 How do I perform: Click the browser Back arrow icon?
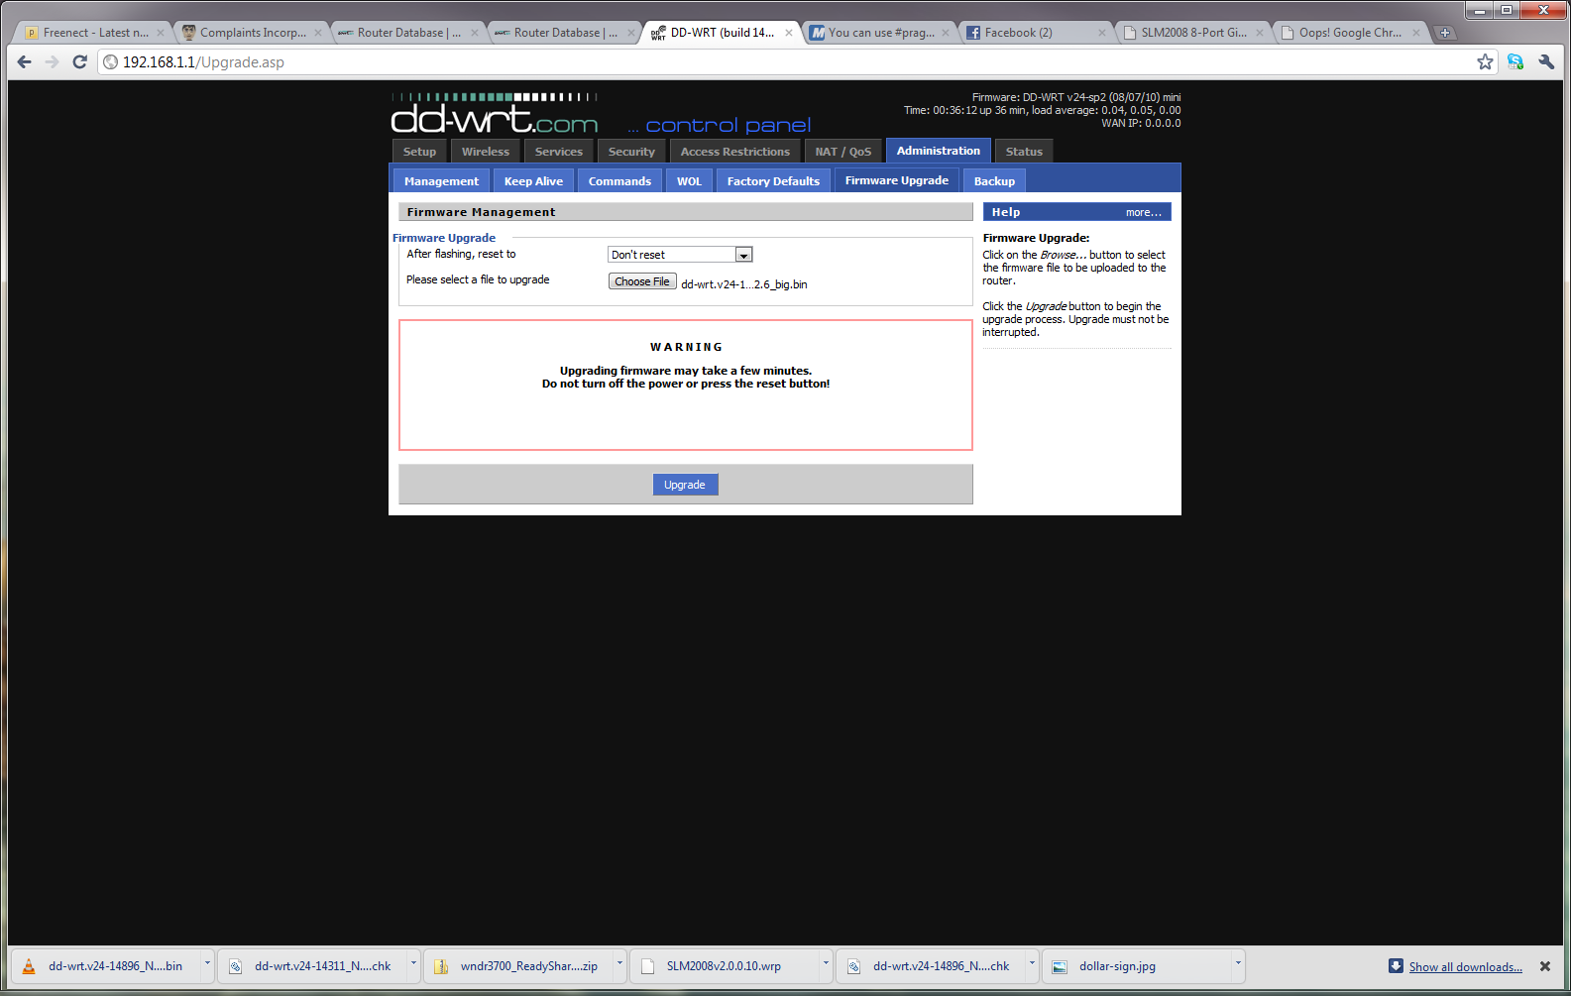25,61
